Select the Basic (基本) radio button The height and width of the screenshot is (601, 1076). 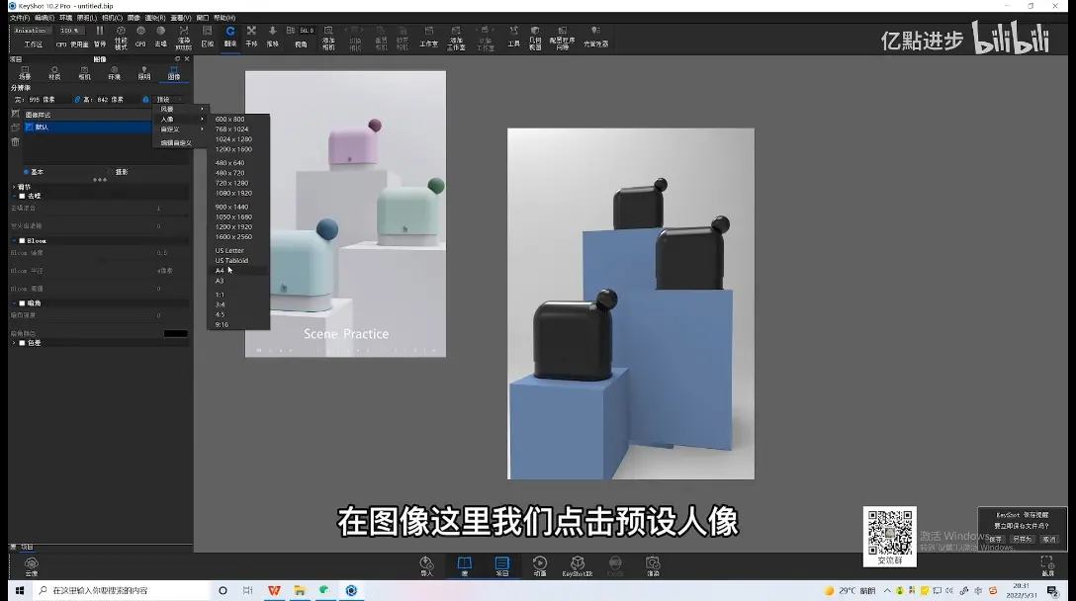coord(26,172)
